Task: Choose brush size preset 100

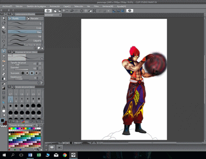Action: pyautogui.click(x=39, y=114)
